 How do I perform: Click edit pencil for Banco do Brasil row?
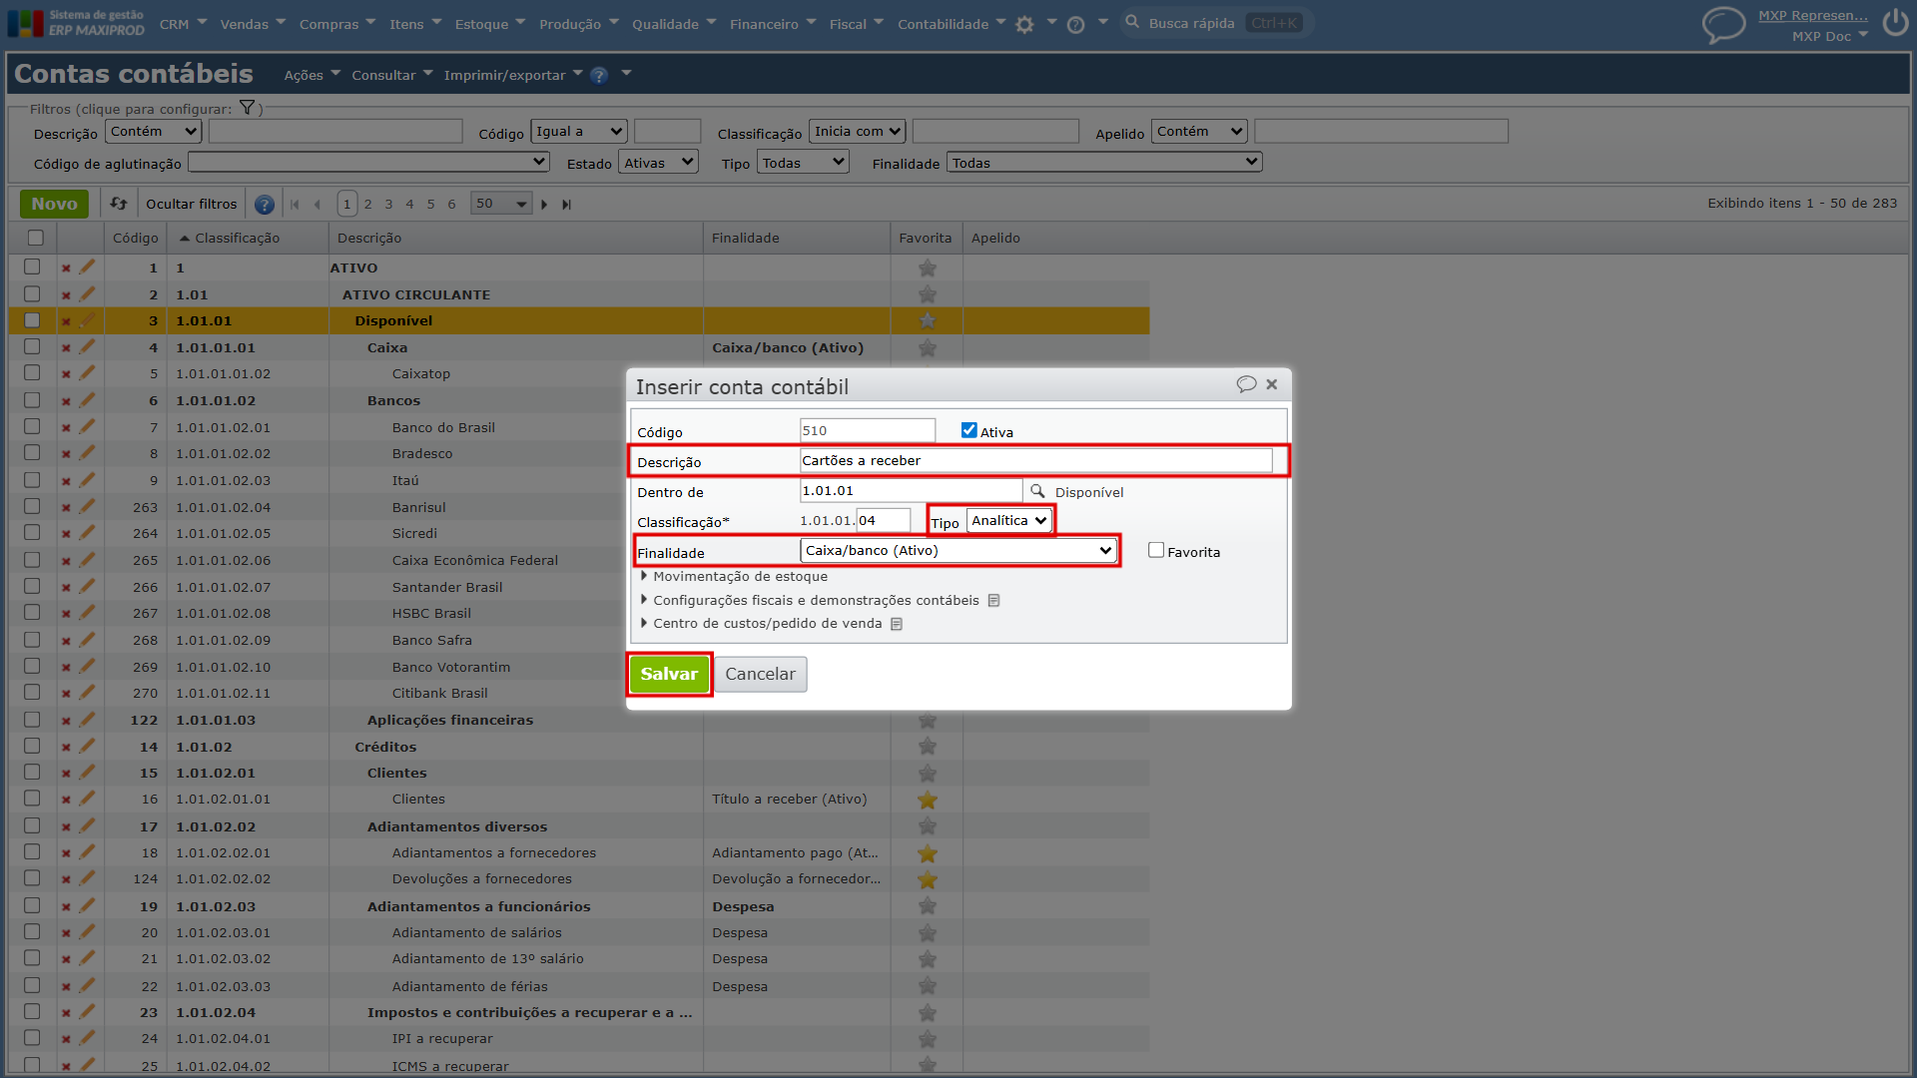coord(87,427)
